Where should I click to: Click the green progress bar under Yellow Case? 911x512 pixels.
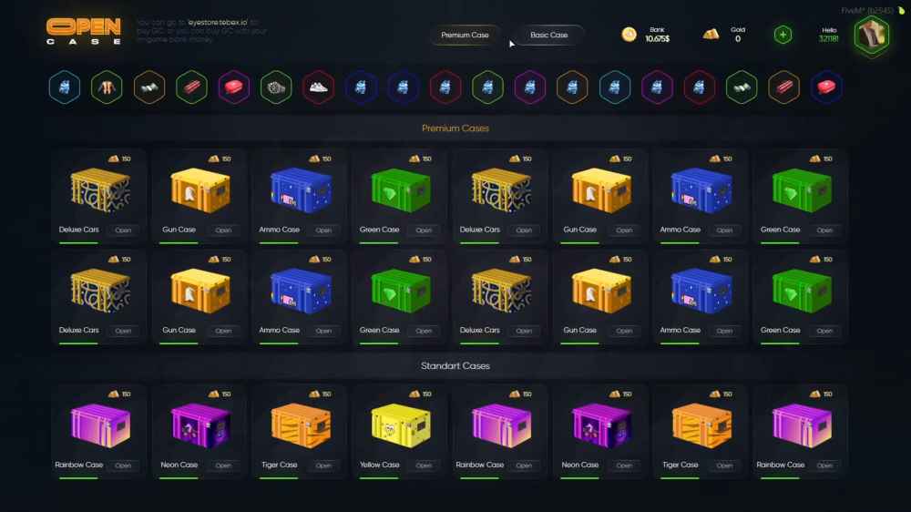point(379,478)
